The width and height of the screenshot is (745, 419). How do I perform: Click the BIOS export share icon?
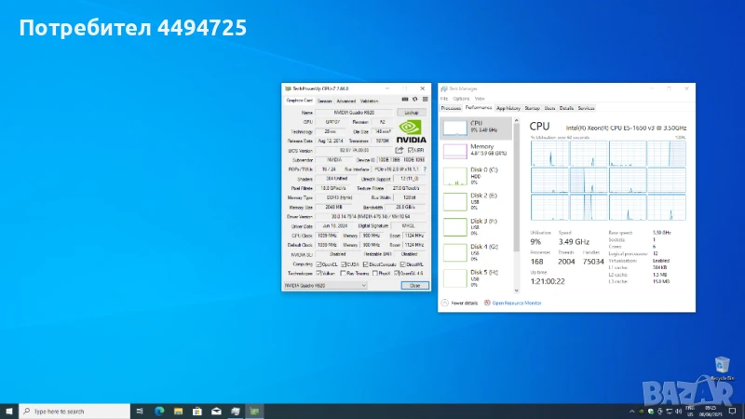click(400, 149)
